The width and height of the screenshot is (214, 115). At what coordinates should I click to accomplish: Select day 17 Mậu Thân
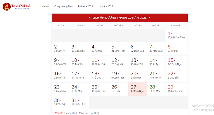(79, 76)
